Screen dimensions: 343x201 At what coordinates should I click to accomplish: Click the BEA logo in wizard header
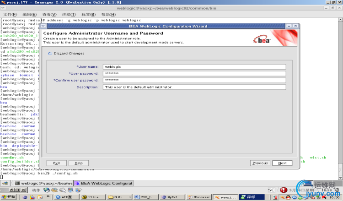(x=262, y=39)
